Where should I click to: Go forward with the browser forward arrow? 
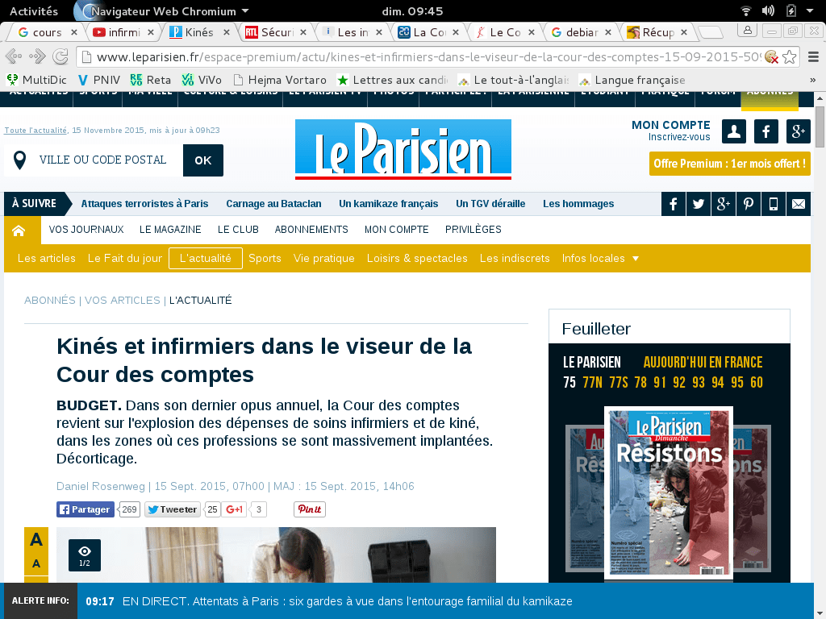37,56
